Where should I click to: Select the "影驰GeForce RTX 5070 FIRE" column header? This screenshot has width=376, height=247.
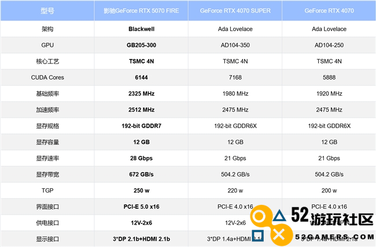[141, 11]
